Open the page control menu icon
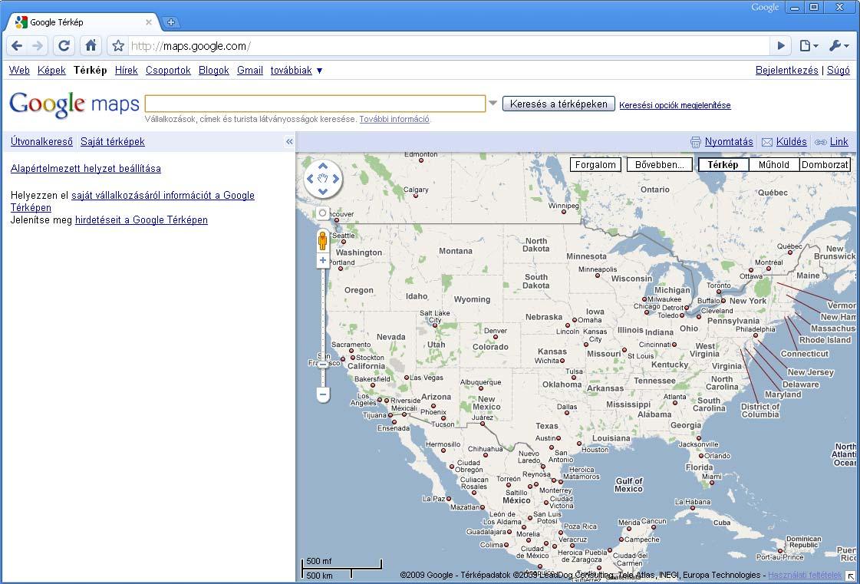 coord(809,46)
